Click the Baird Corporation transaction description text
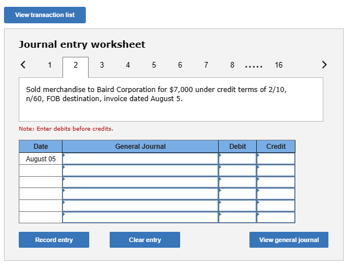The width and height of the screenshot is (350, 275). pyautogui.click(x=156, y=94)
